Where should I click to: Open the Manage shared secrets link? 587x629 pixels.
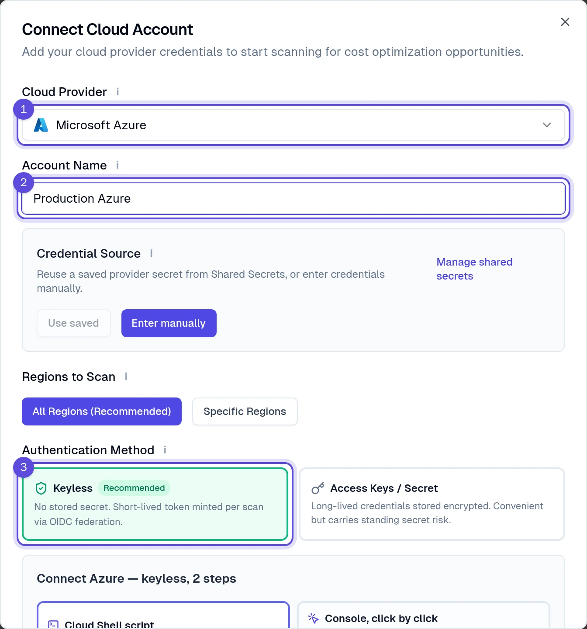(475, 269)
